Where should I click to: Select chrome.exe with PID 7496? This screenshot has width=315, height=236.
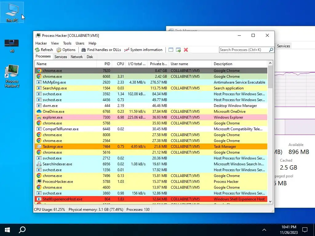click(x=151, y=175)
